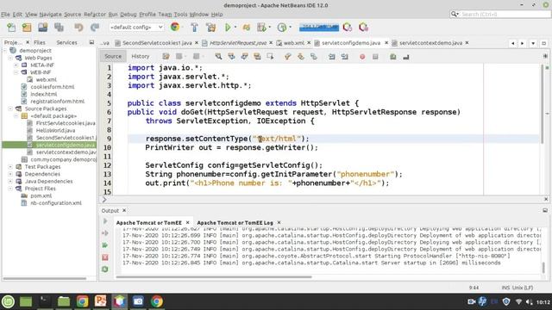Run the project with green play icon
Viewport: 552px width, 310px height.
pyautogui.click(x=228, y=28)
